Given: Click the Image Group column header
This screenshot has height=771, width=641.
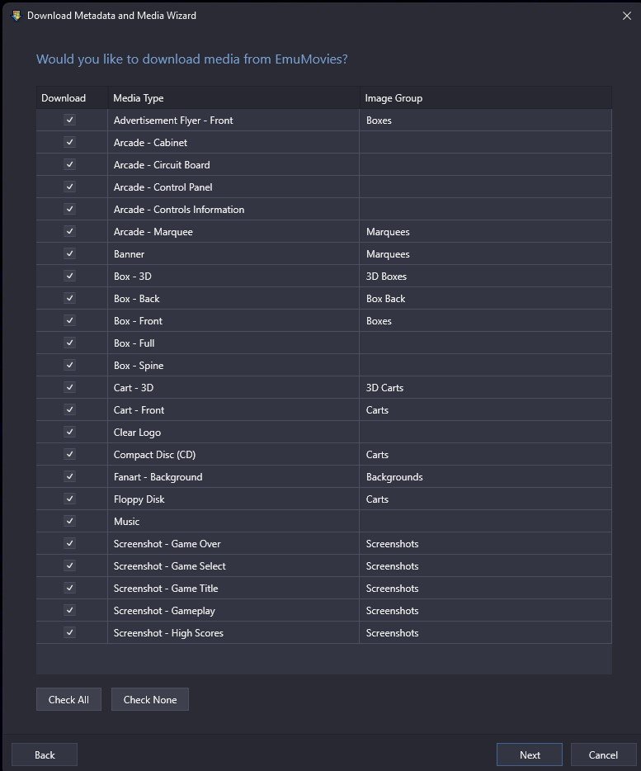Looking at the screenshot, I should pyautogui.click(x=486, y=98).
